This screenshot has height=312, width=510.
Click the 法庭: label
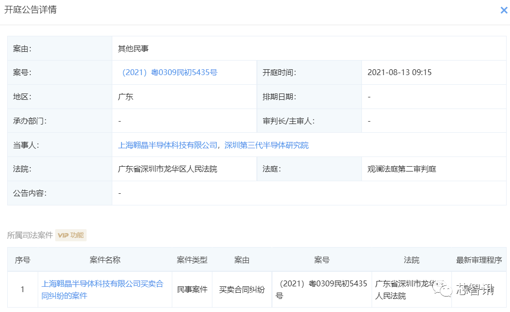point(271,169)
